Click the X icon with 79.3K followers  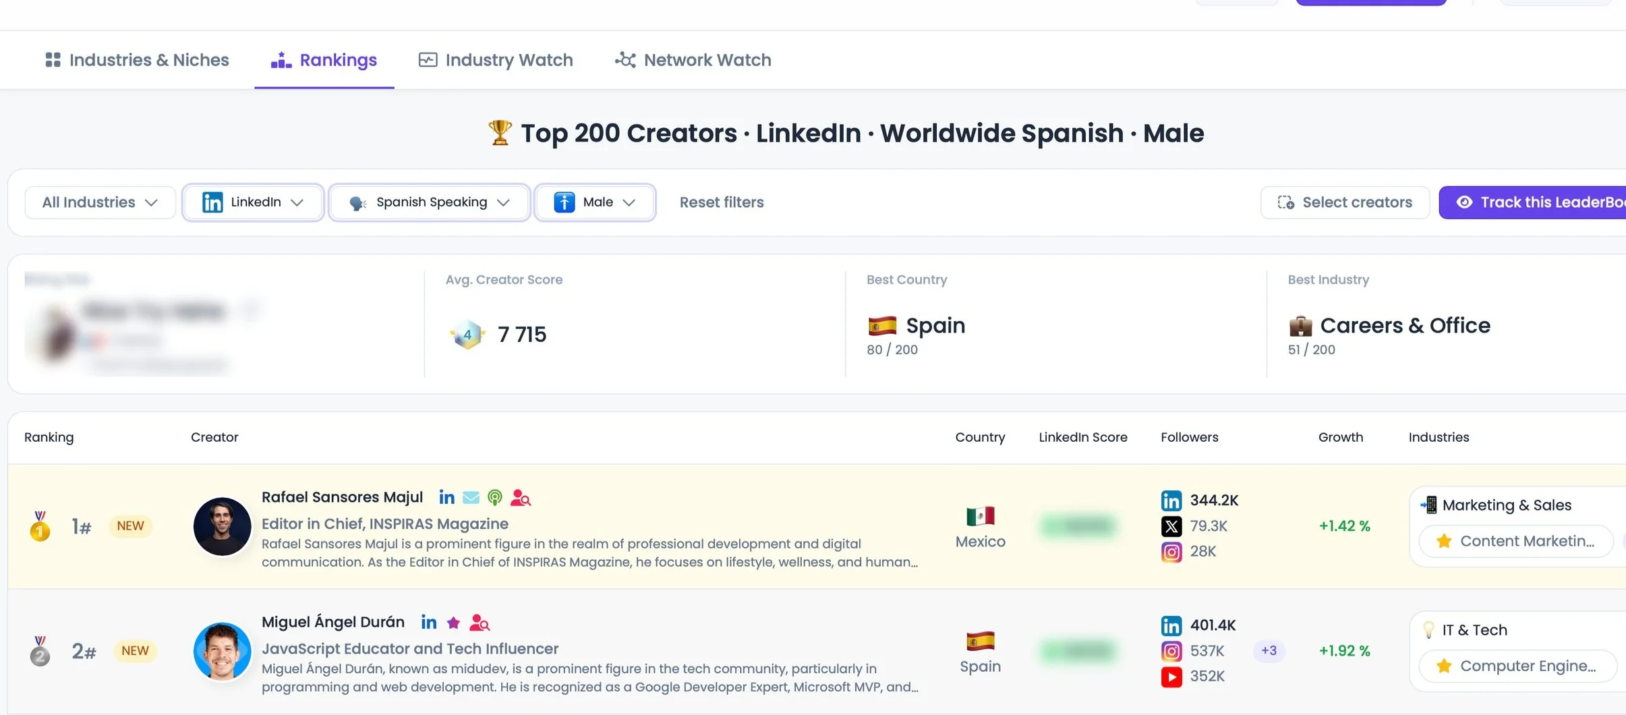click(1171, 526)
